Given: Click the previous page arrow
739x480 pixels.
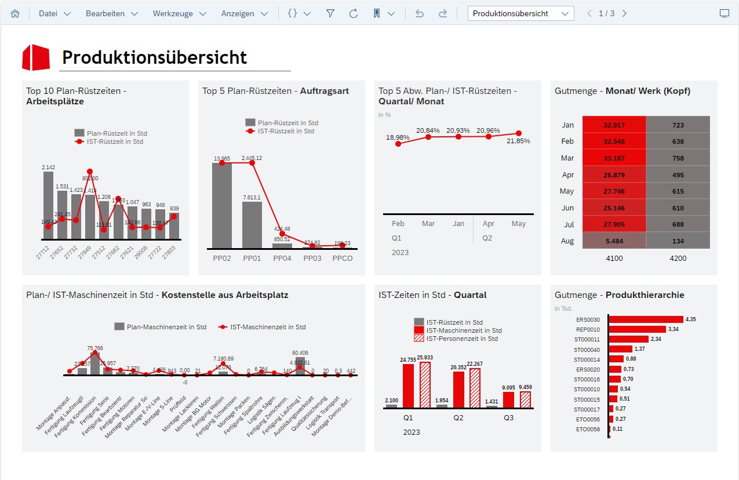Looking at the screenshot, I should pyautogui.click(x=589, y=13).
